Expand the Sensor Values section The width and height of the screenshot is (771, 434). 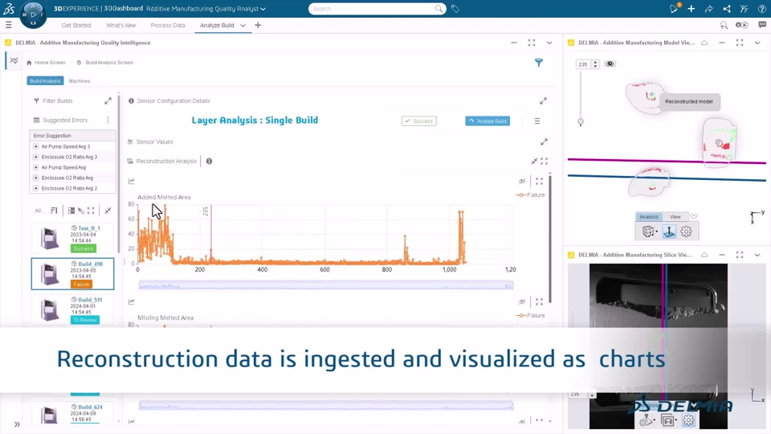click(544, 141)
